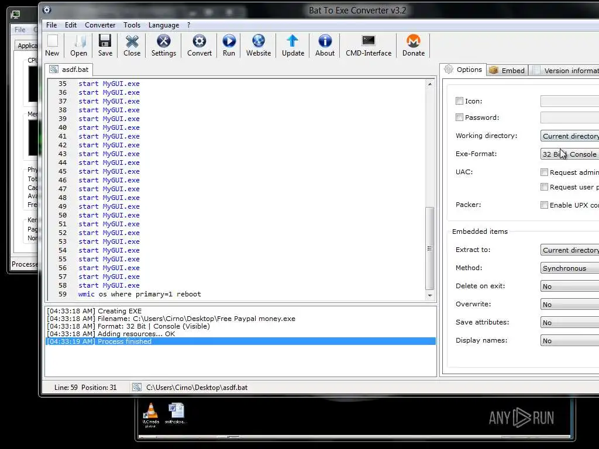Viewport: 599px width, 449px height.
Task: Open the Delete on exit dropdown
Action: tap(570, 286)
